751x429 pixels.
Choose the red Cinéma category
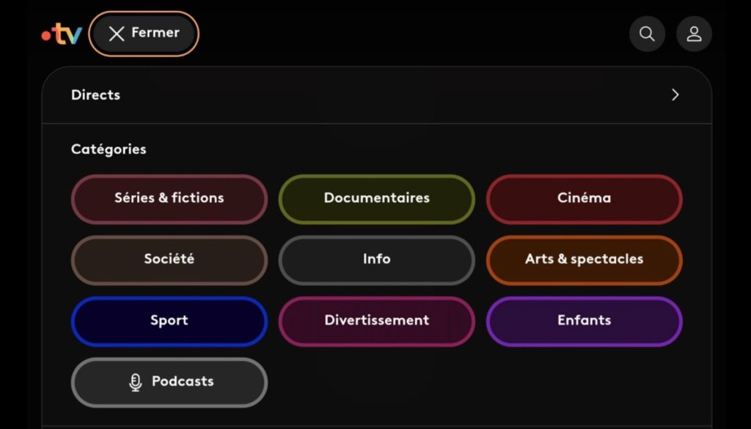(584, 198)
